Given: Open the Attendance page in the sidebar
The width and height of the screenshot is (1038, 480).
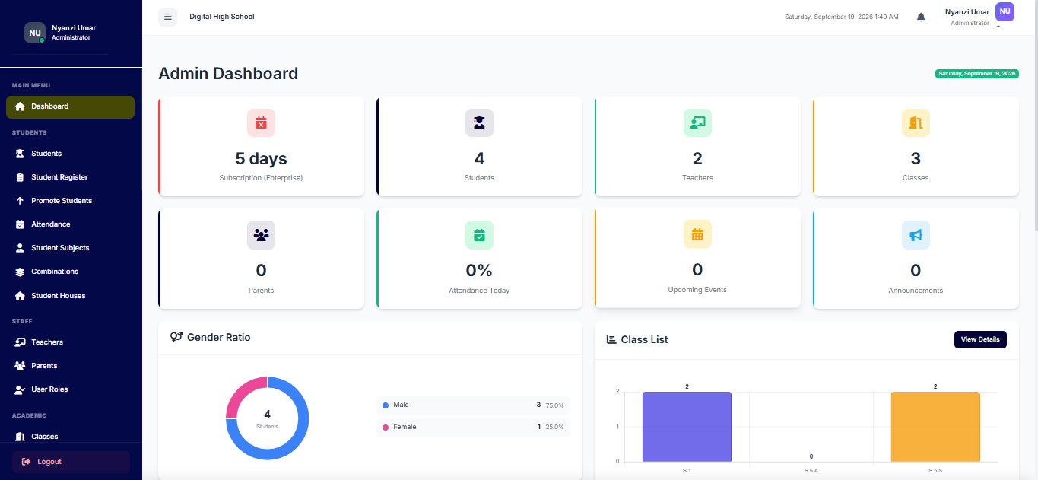Looking at the screenshot, I should click(70, 224).
